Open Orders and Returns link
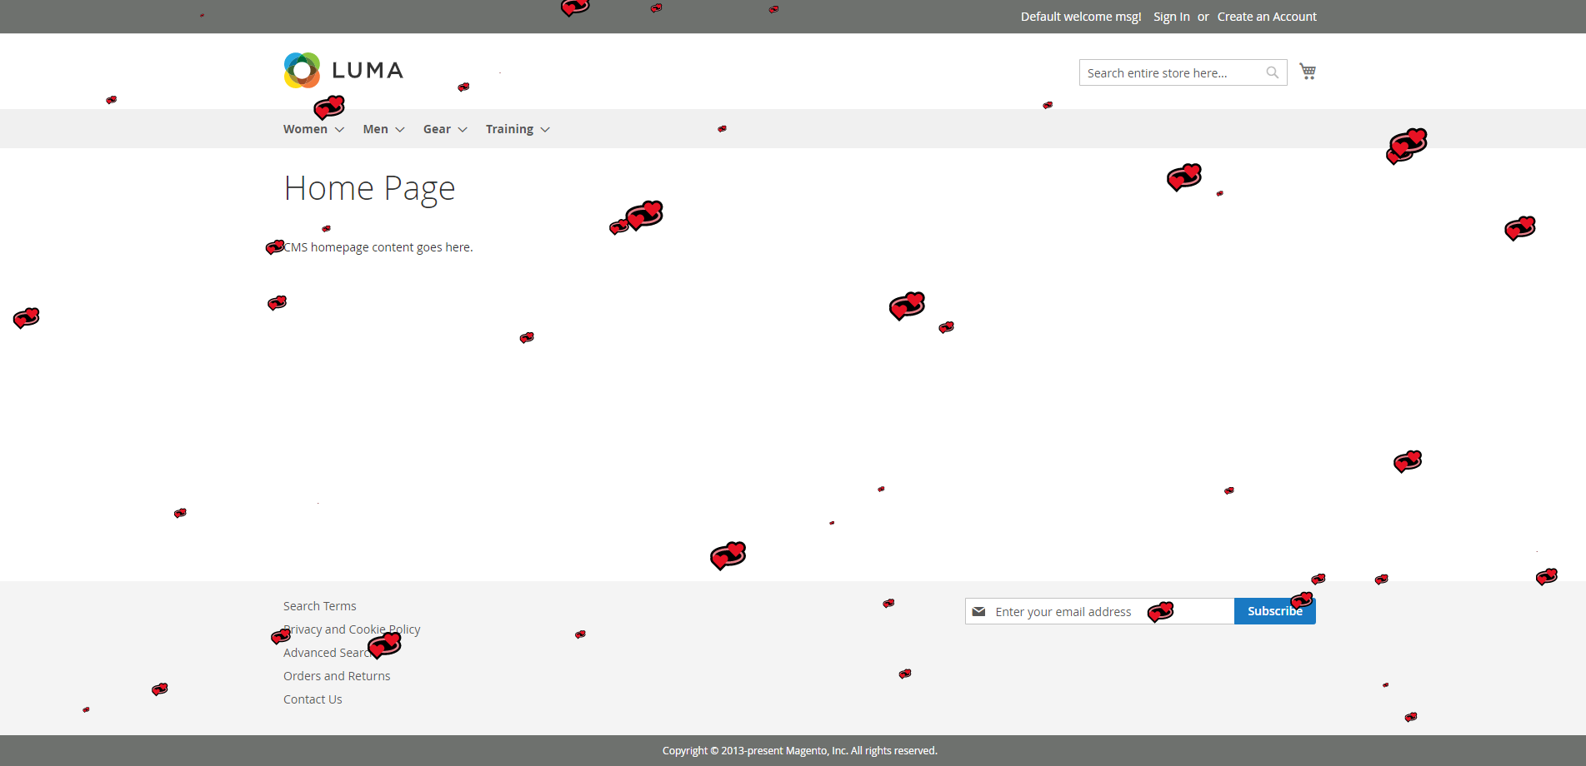This screenshot has height=766, width=1586. [x=337, y=676]
